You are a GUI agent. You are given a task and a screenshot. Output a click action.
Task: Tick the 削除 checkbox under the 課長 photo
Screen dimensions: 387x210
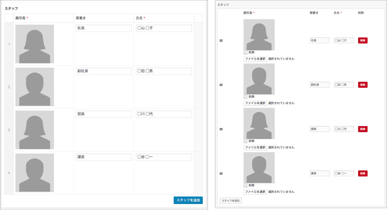point(245,185)
